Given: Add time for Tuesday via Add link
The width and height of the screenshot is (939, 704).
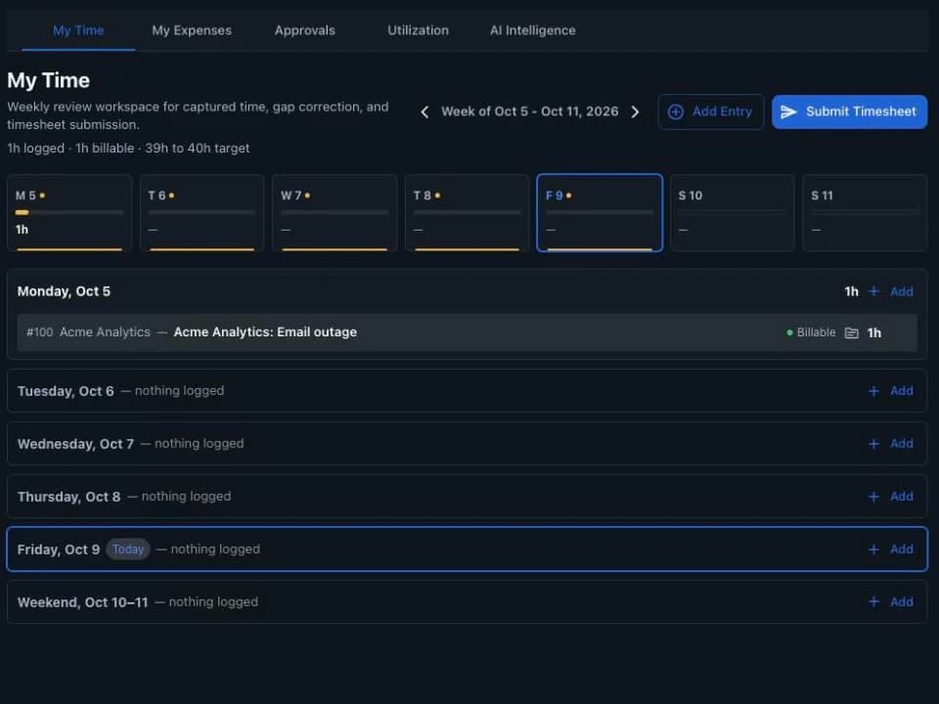Looking at the screenshot, I should coord(901,391).
